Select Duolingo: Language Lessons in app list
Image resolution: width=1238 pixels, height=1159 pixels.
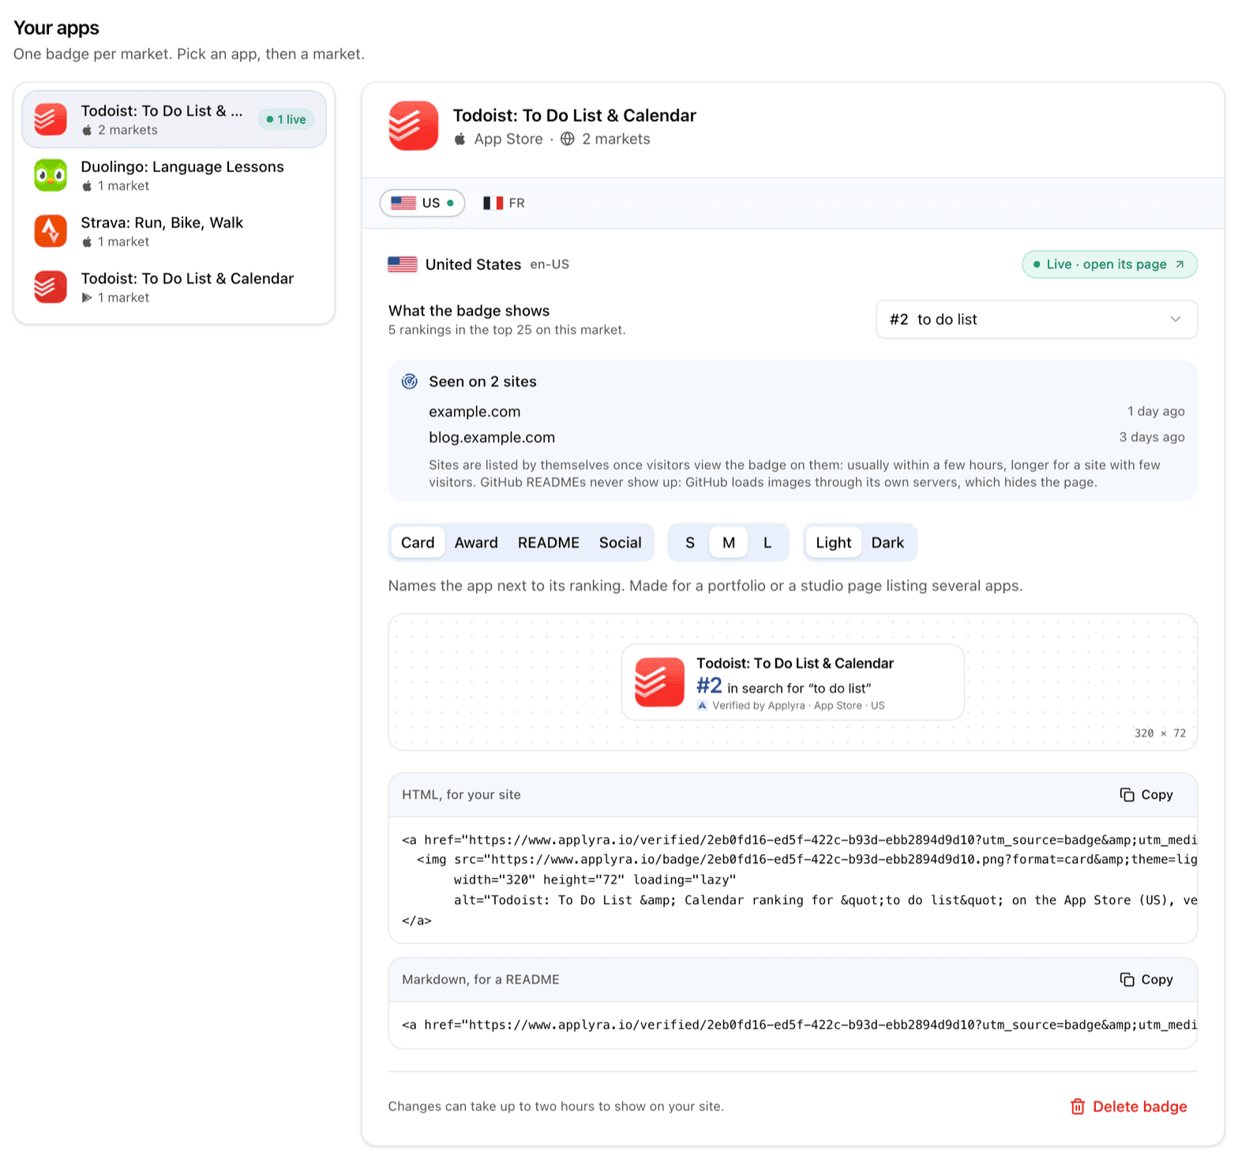[174, 175]
